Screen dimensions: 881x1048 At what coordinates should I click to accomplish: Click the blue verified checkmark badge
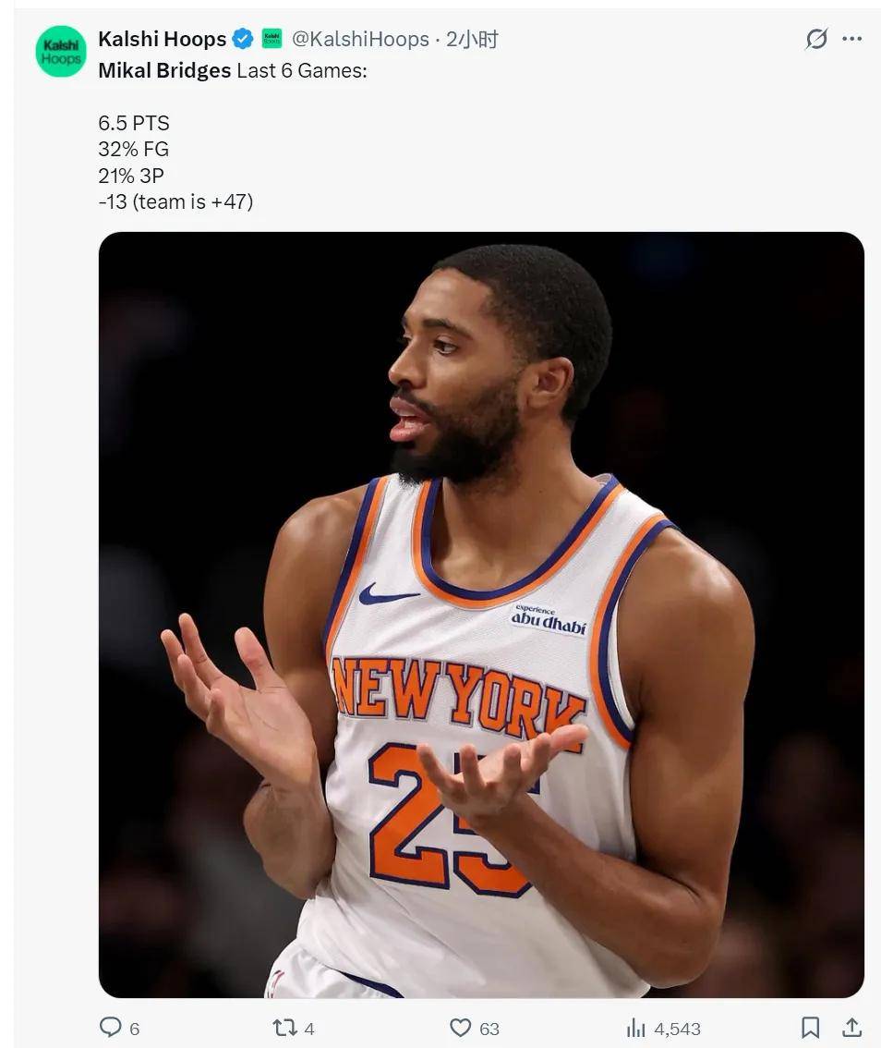pos(243,39)
